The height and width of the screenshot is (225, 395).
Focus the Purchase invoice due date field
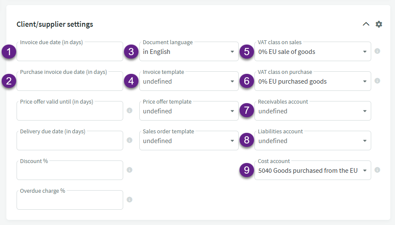click(70, 82)
